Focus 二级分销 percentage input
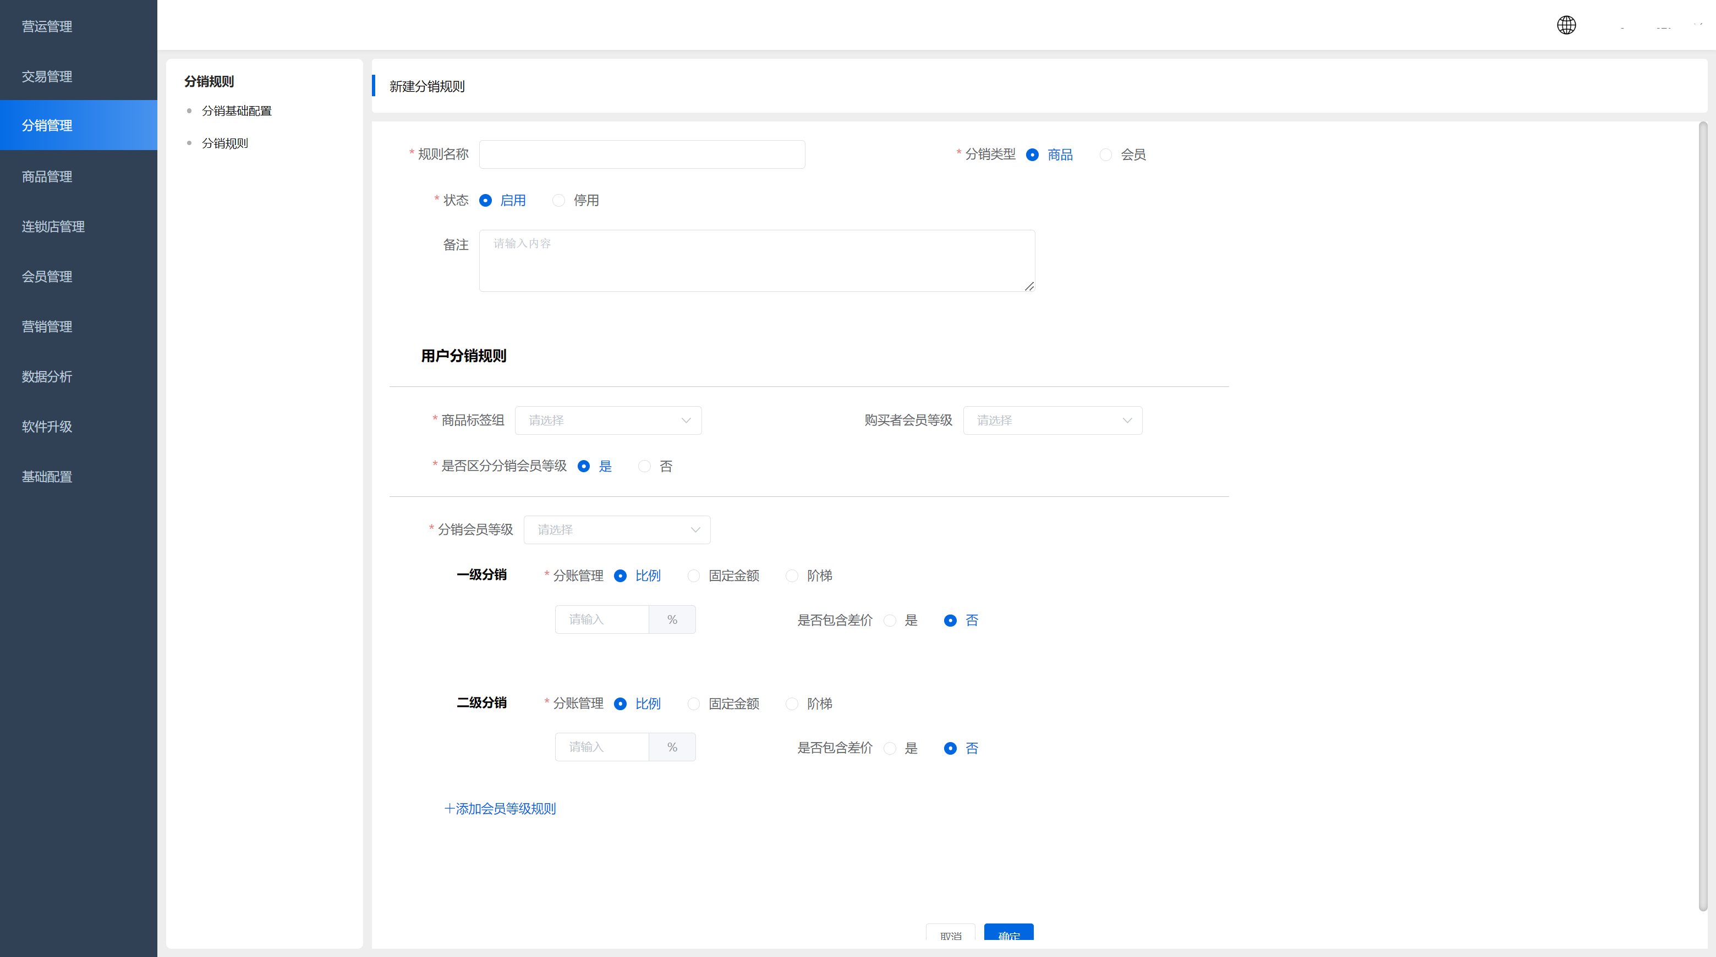The image size is (1716, 957). coord(601,748)
